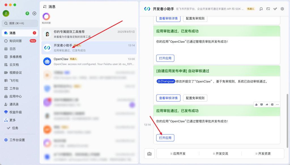Click the reply comment icon
The width and height of the screenshot is (290, 165).
coord(261,105)
